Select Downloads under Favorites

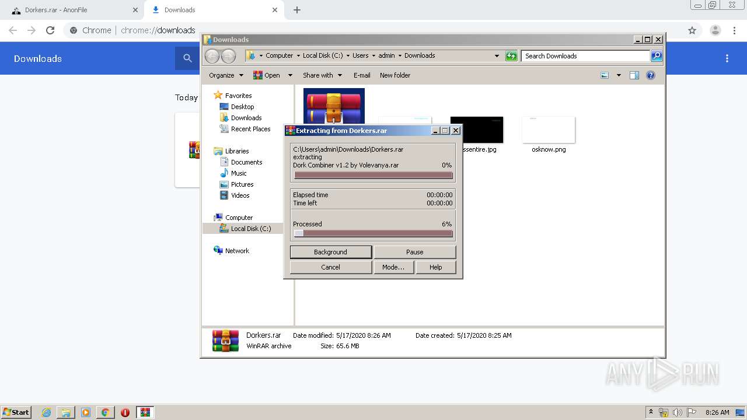coord(246,118)
